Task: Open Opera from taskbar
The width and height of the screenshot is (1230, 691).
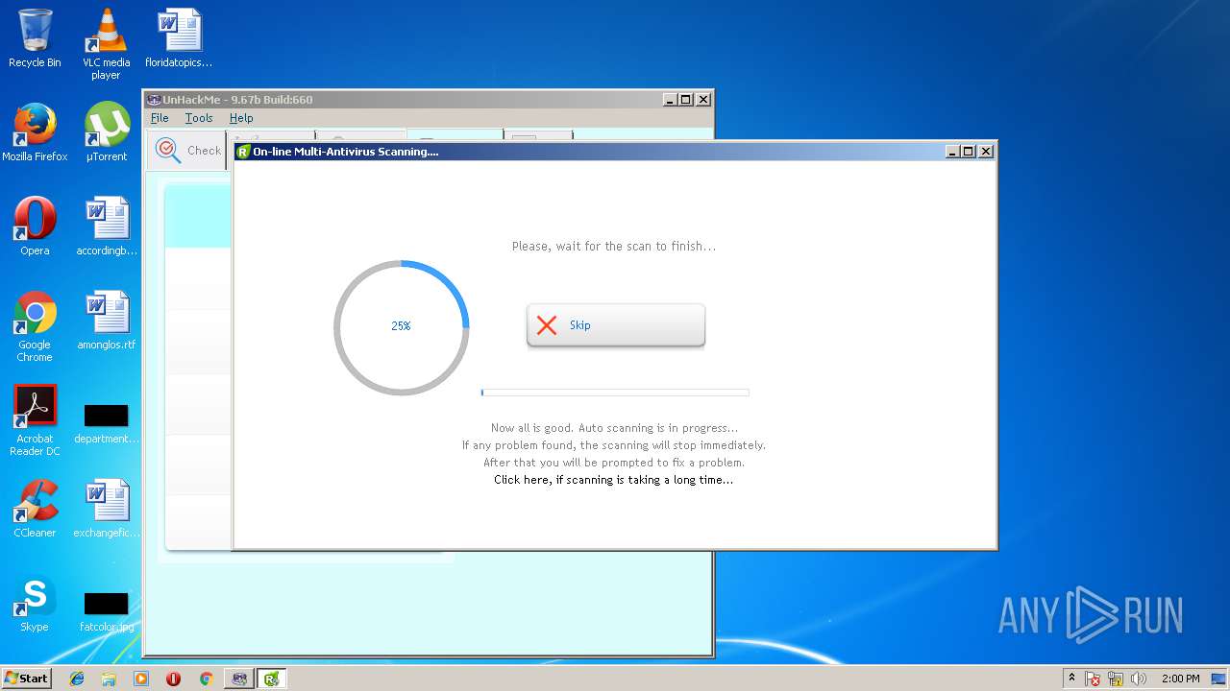Action: (x=173, y=679)
